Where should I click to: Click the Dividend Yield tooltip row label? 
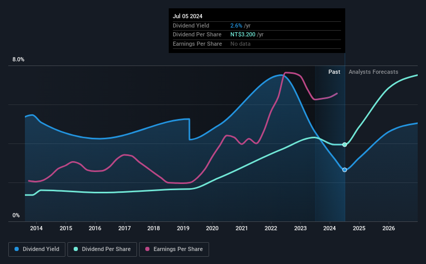[191, 25]
